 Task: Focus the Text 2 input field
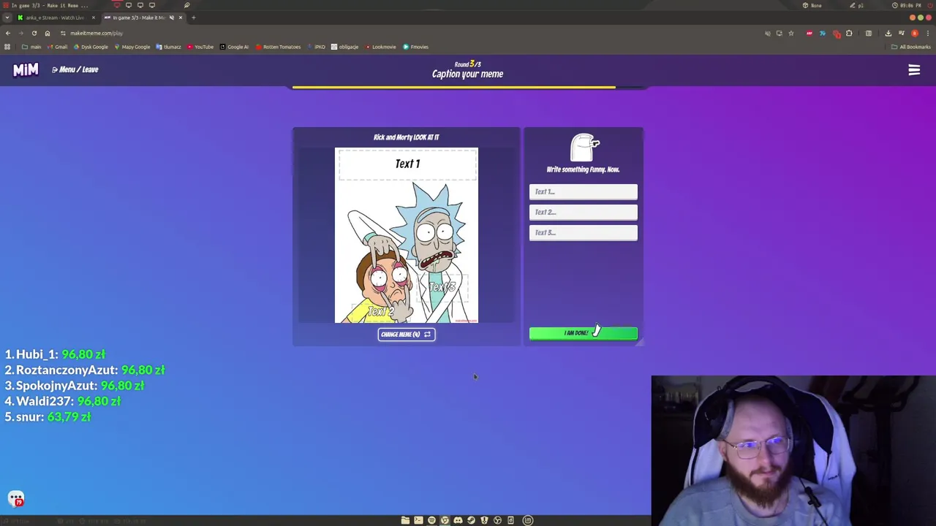[x=583, y=212]
